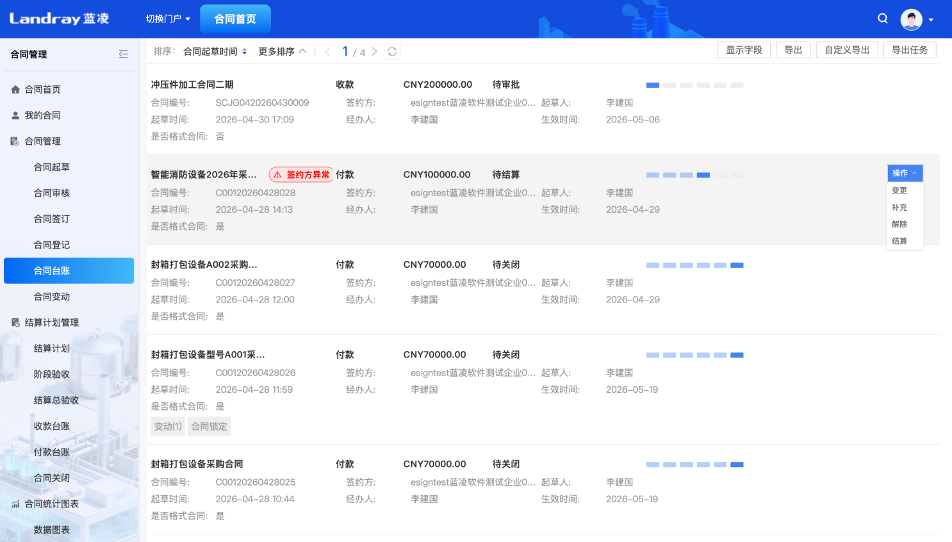Go to the previous page arrow
Image resolution: width=952 pixels, height=542 pixels.
click(x=327, y=51)
